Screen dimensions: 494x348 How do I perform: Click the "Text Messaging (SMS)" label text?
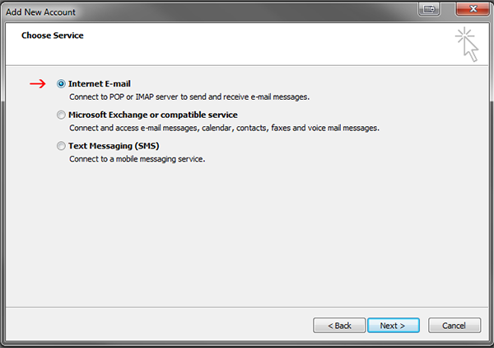[x=114, y=146]
